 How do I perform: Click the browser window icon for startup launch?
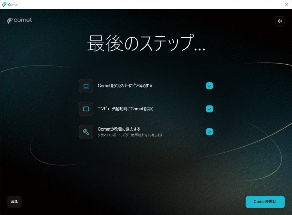pyautogui.click(x=86, y=109)
